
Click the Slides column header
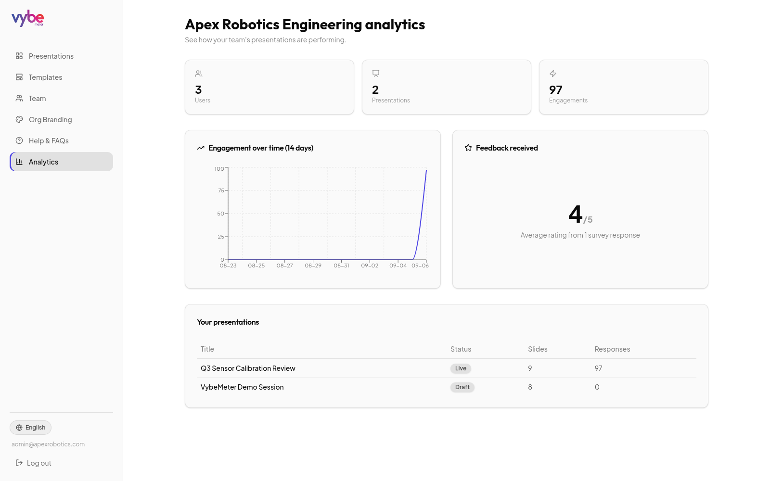(538, 349)
